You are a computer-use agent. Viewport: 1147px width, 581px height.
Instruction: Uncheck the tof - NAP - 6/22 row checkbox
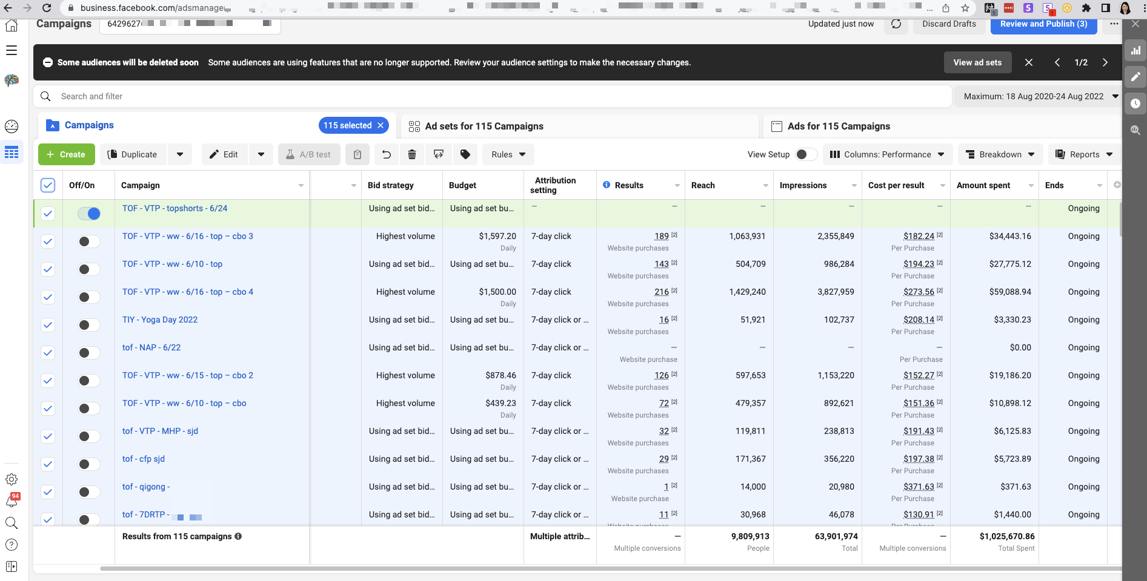coord(48,353)
